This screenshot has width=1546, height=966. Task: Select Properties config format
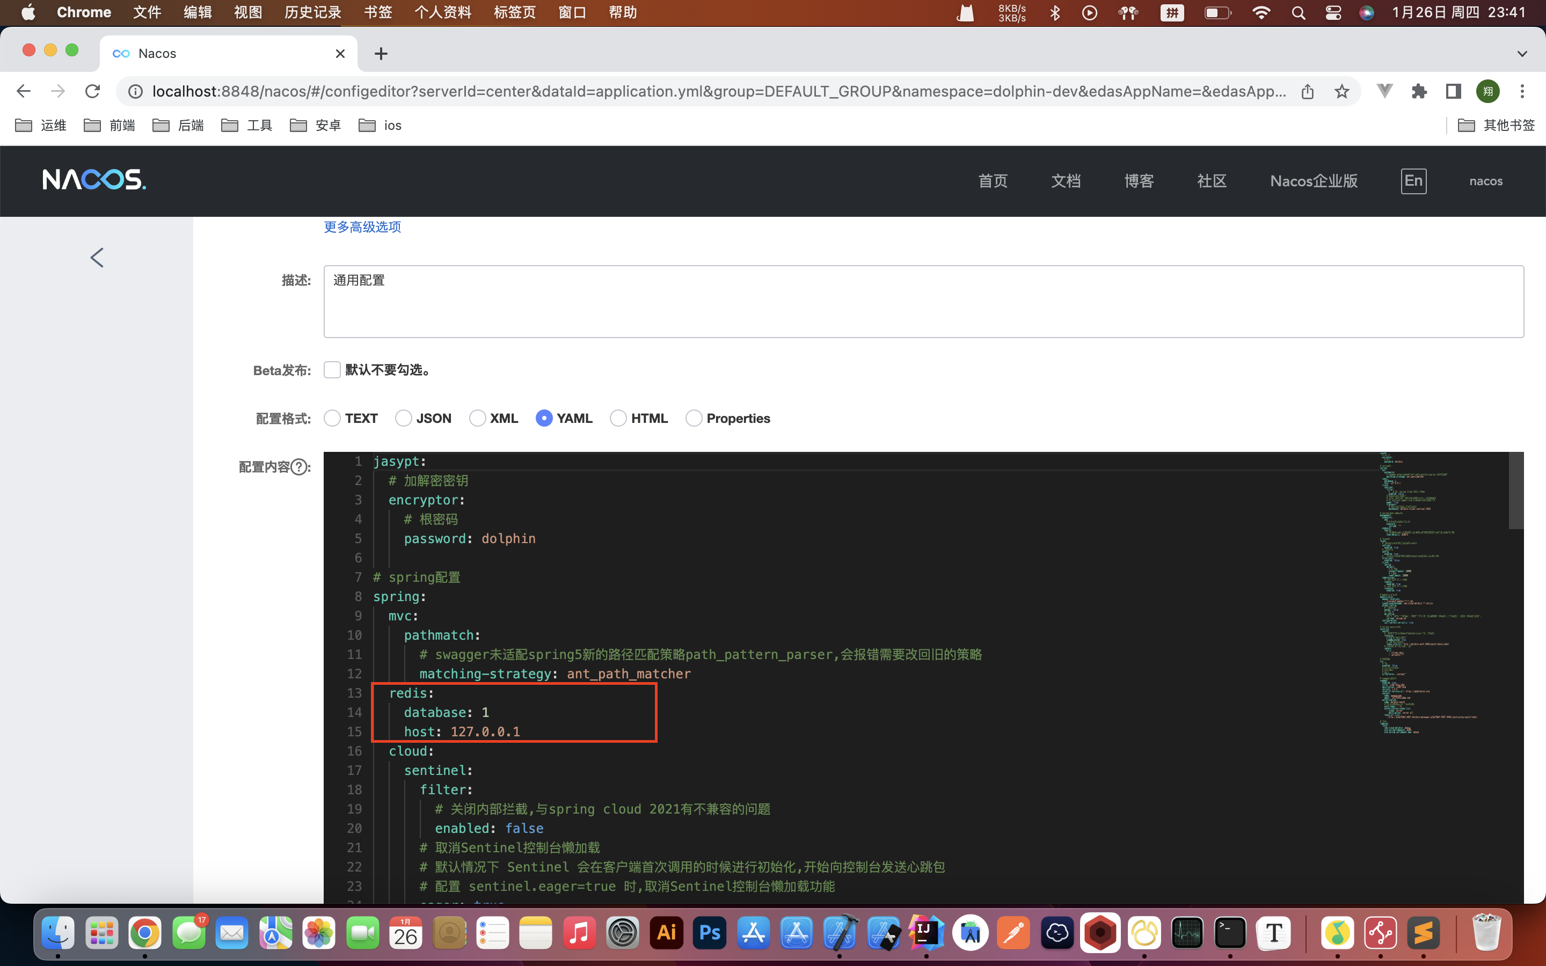(x=693, y=419)
